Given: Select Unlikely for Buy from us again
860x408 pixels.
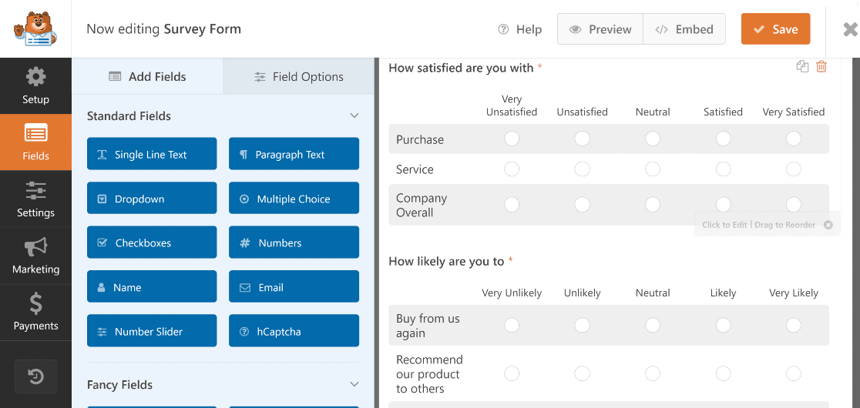Looking at the screenshot, I should 582,326.
